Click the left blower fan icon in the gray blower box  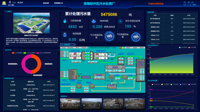[x=110, y=67]
